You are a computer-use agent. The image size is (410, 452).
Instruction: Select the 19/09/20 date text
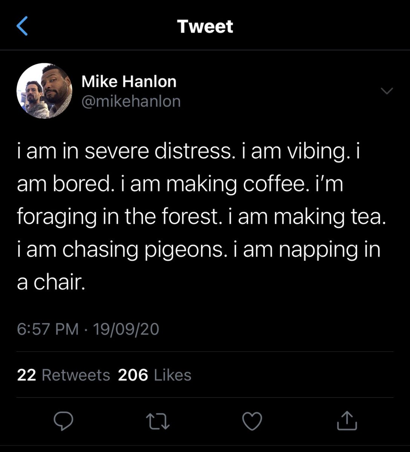pos(126,329)
